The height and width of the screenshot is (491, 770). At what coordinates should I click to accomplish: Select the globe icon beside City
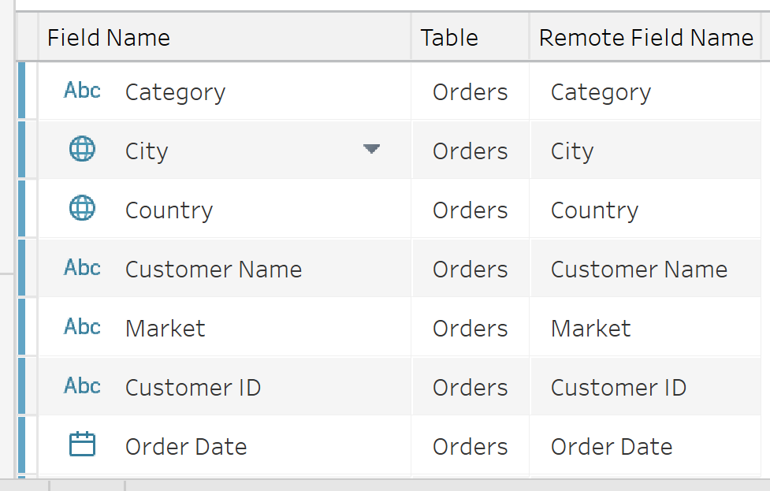(82, 150)
